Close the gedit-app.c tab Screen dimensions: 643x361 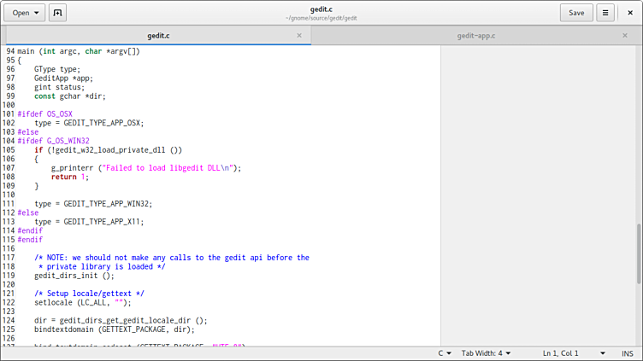click(x=625, y=36)
